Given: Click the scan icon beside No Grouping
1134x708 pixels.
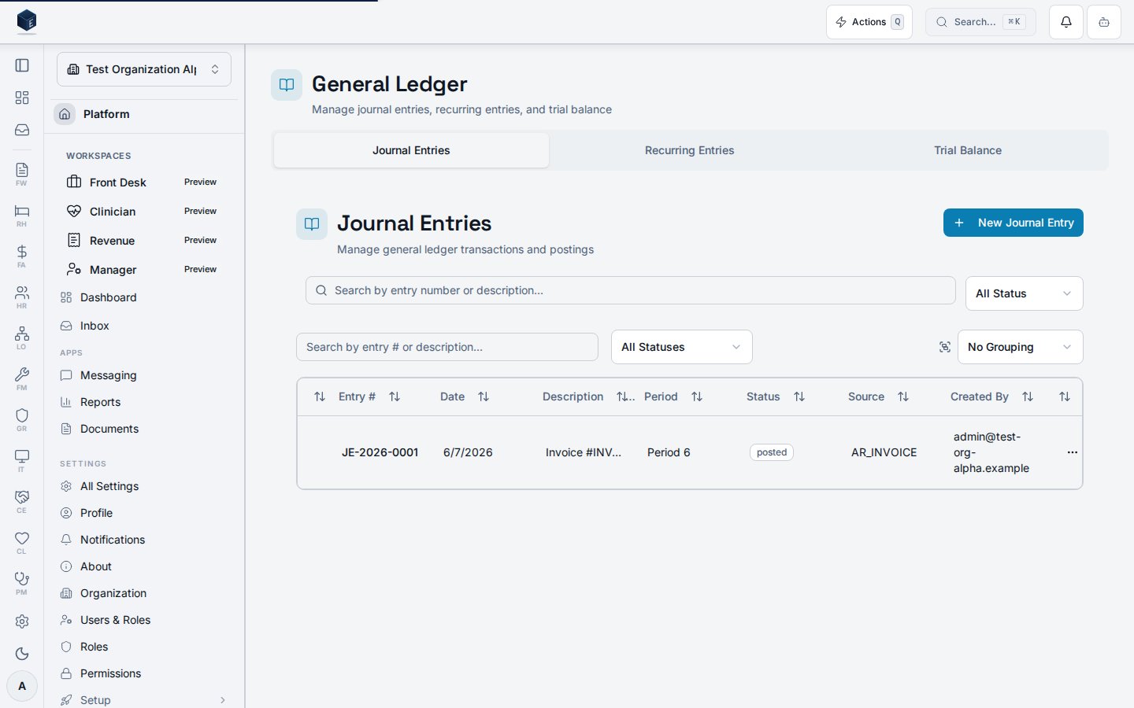Looking at the screenshot, I should (945, 347).
